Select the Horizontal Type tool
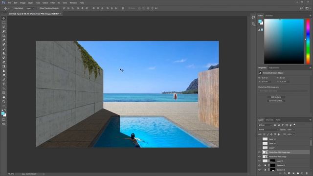Image resolution: width=313 pixels, height=176 pixels. click(4, 84)
